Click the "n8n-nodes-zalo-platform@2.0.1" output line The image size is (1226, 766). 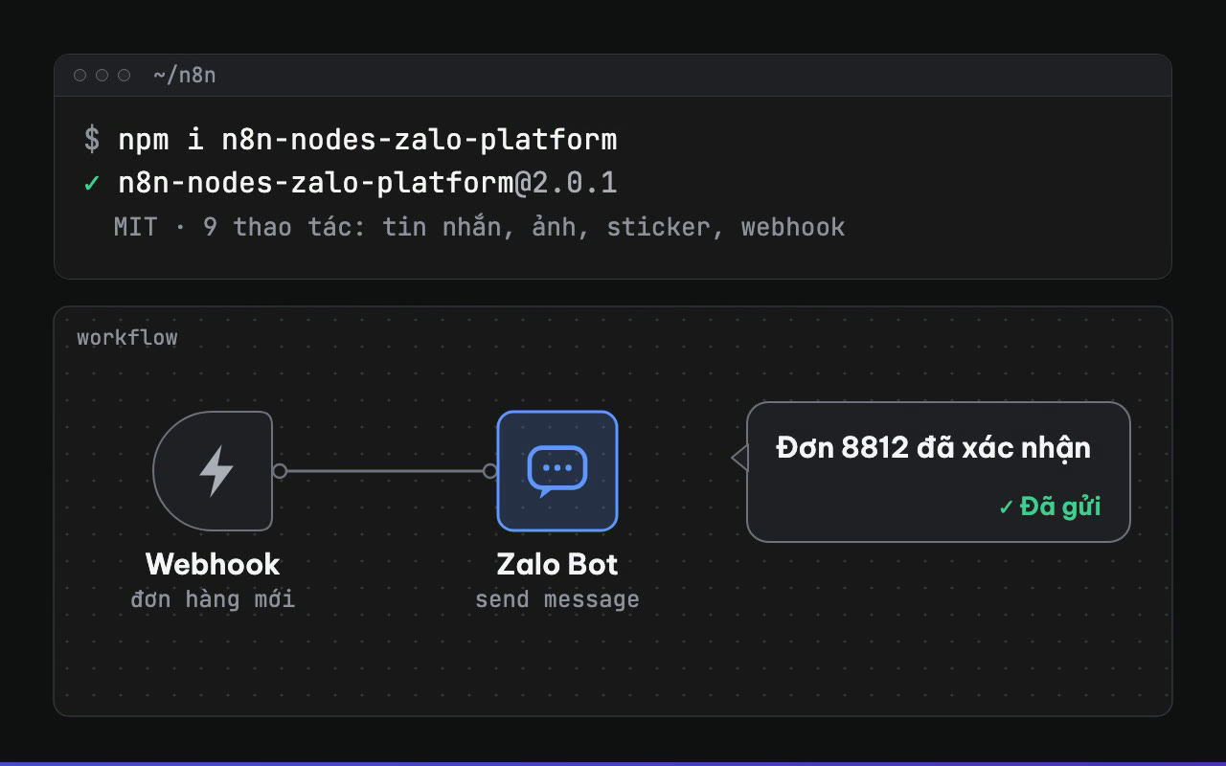pos(368,183)
